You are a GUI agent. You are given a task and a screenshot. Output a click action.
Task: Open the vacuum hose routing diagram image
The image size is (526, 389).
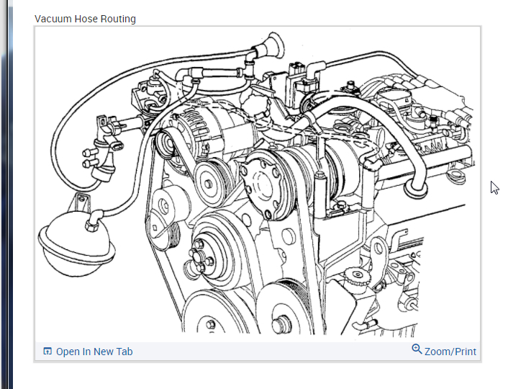pyautogui.click(x=258, y=184)
